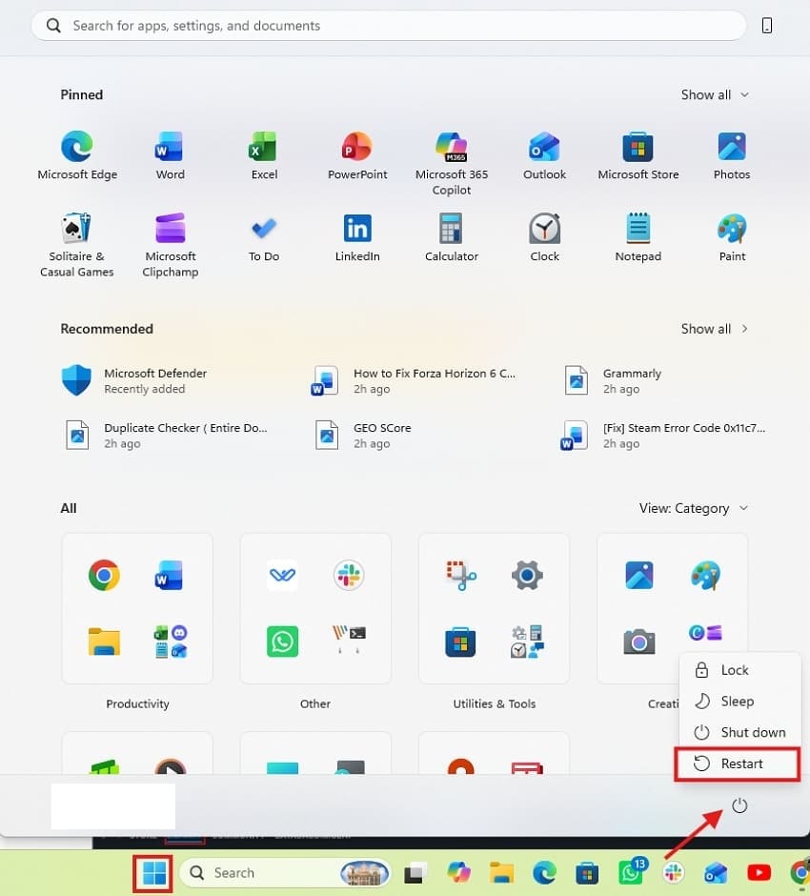Select Sleep in the power menu
The width and height of the screenshot is (810, 896).
click(739, 702)
